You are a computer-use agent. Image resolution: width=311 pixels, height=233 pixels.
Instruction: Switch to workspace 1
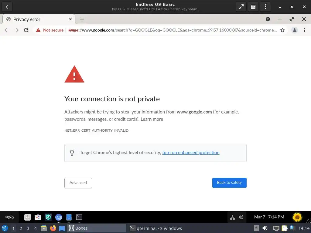click(13, 228)
